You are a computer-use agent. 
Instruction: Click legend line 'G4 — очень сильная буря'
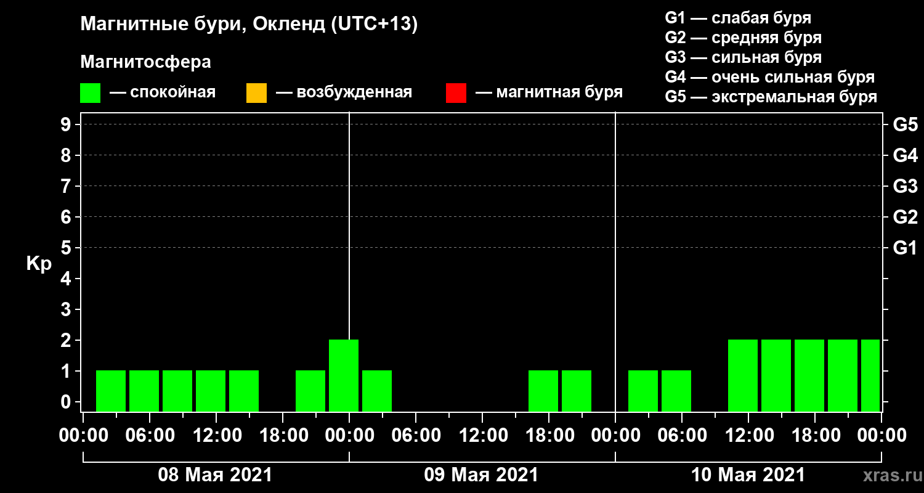(770, 77)
